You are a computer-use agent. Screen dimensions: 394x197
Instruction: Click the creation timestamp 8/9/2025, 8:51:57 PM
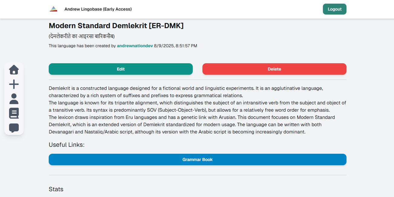tap(176, 46)
